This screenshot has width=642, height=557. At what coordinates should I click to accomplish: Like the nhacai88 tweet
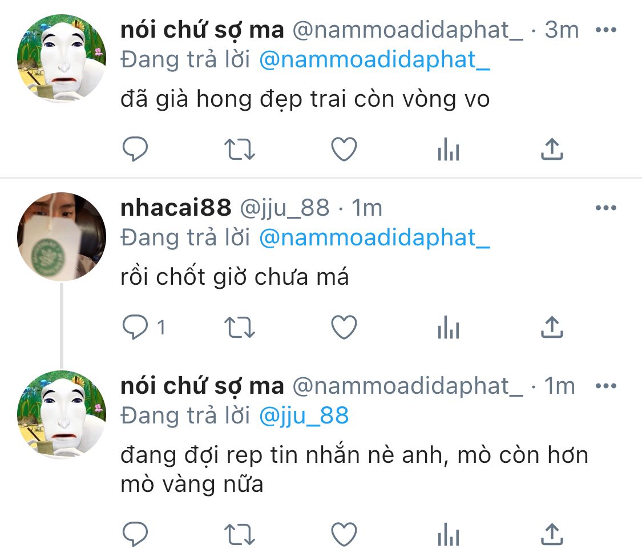[x=344, y=327]
